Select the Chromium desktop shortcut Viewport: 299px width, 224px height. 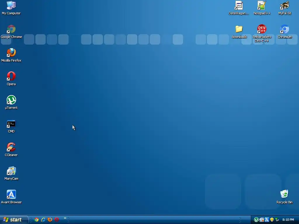coord(284,32)
